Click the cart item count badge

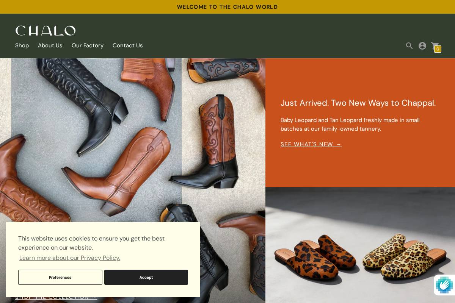click(x=438, y=49)
